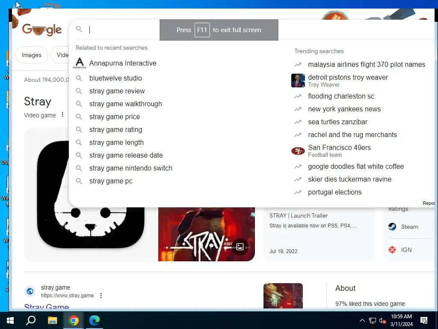Open https://www.stray.game URL

click(67, 296)
